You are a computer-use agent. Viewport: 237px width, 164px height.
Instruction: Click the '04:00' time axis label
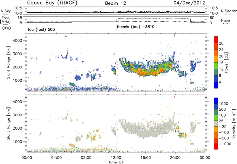tap(56, 158)
